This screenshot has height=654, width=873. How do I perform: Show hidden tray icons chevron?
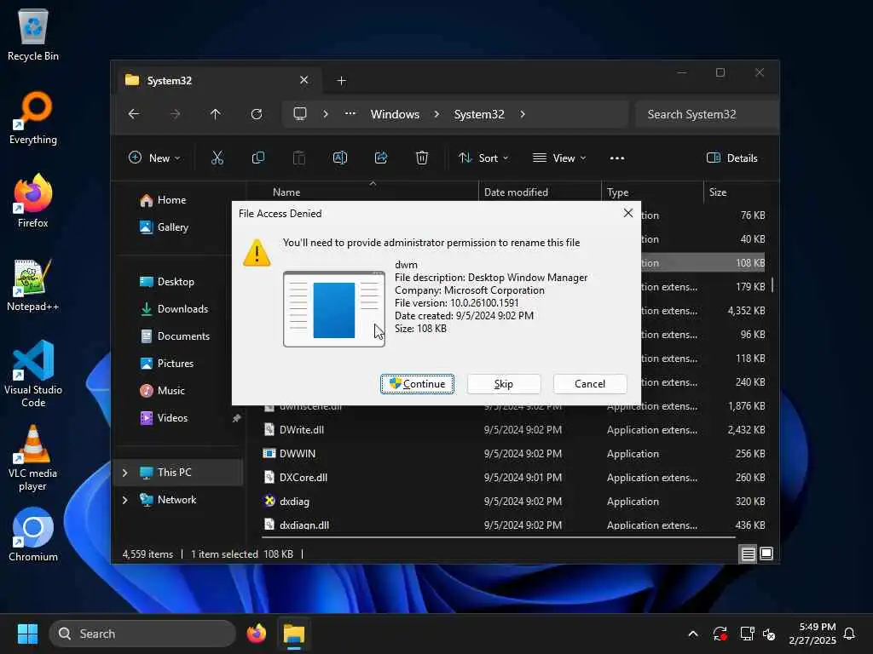[693, 634]
